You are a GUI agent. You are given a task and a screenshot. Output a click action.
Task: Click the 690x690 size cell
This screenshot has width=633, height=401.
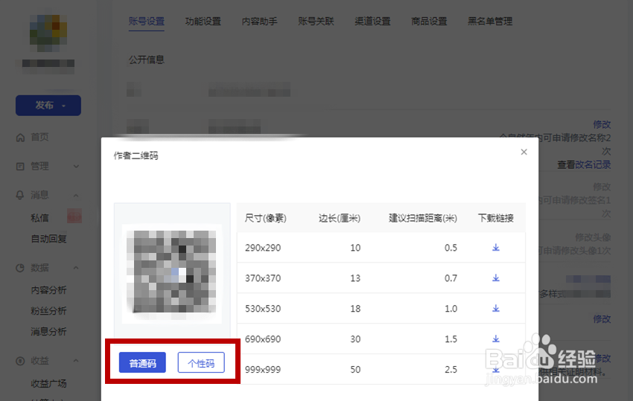tap(263, 339)
